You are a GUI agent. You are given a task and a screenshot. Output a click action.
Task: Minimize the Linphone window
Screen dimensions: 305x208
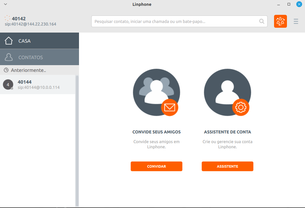pyautogui.click(x=279, y=4)
